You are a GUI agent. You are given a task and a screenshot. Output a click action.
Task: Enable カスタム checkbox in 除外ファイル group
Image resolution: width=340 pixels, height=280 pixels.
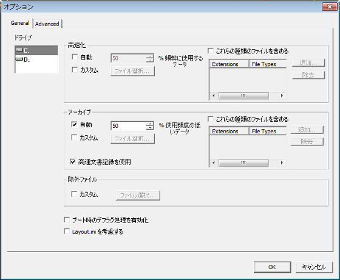coord(74,194)
